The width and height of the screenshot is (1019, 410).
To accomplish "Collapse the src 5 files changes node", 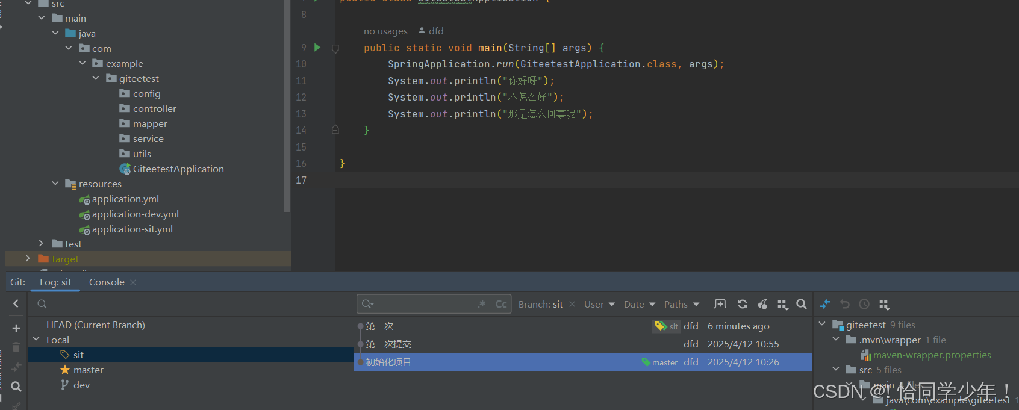I will 836,369.
